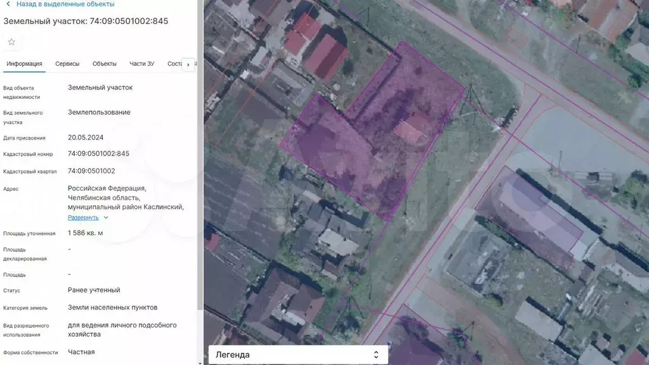Open the Легенда dropdown
This screenshot has width=649, height=365.
click(x=297, y=355)
